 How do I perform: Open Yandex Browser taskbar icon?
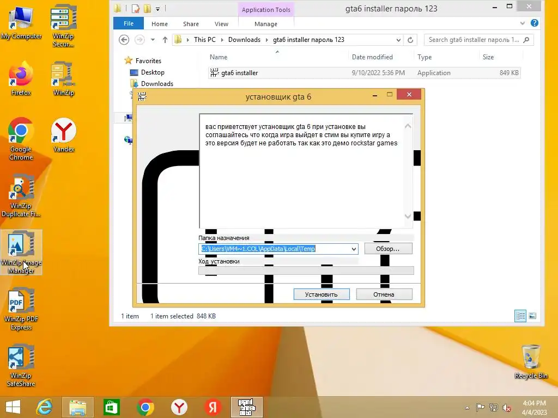click(x=179, y=407)
